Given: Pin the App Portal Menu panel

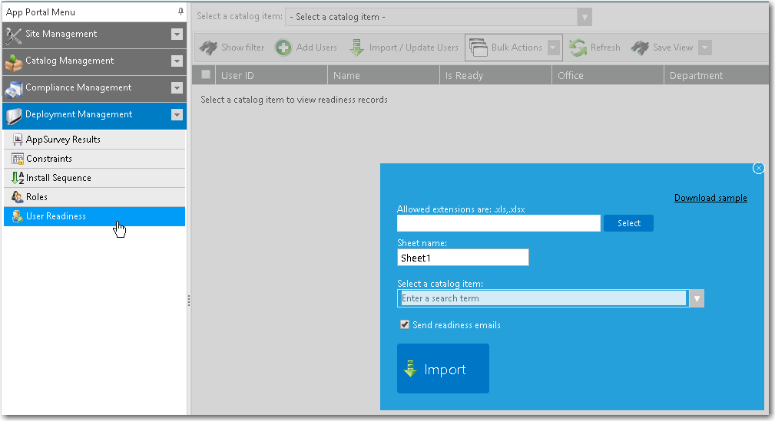Looking at the screenshot, I should (181, 12).
